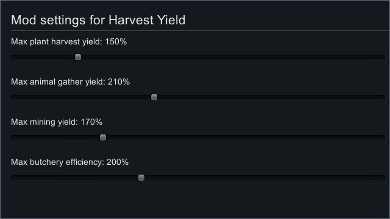Select the 'Max butchery efficiency: 200%' label
The image size is (390, 219).
[x=70, y=162]
